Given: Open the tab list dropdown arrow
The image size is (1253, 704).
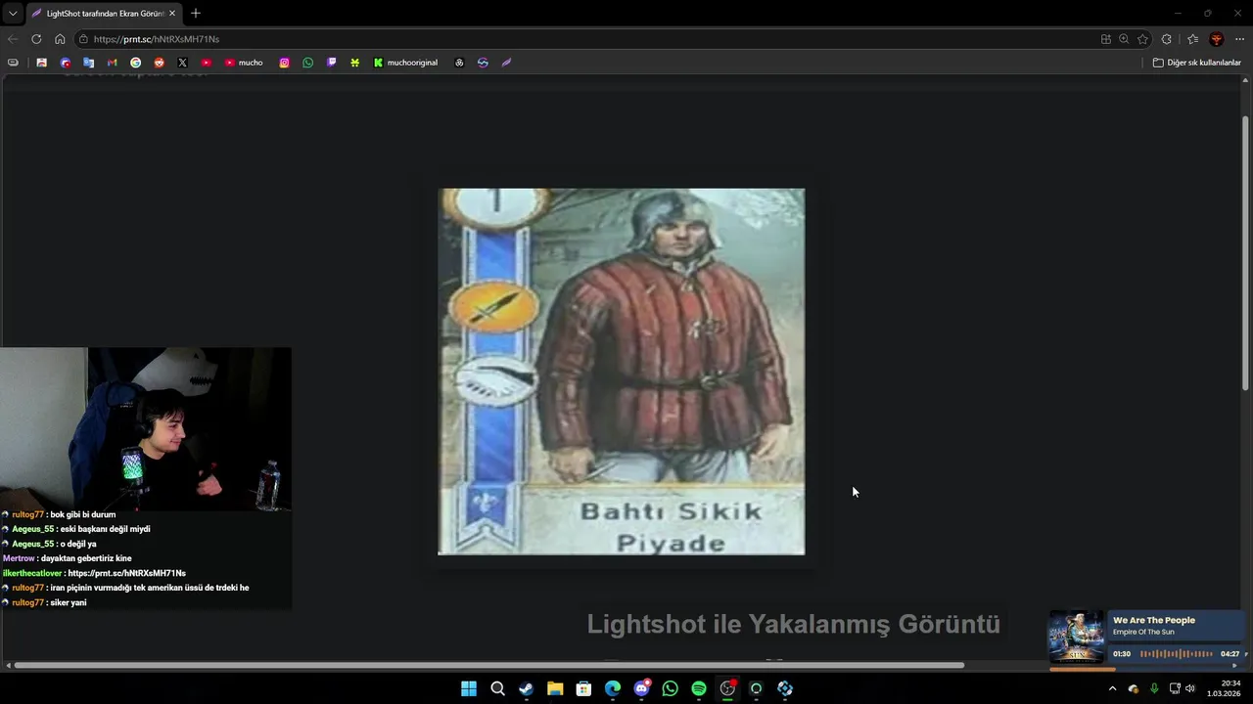Looking at the screenshot, I should coord(13,14).
